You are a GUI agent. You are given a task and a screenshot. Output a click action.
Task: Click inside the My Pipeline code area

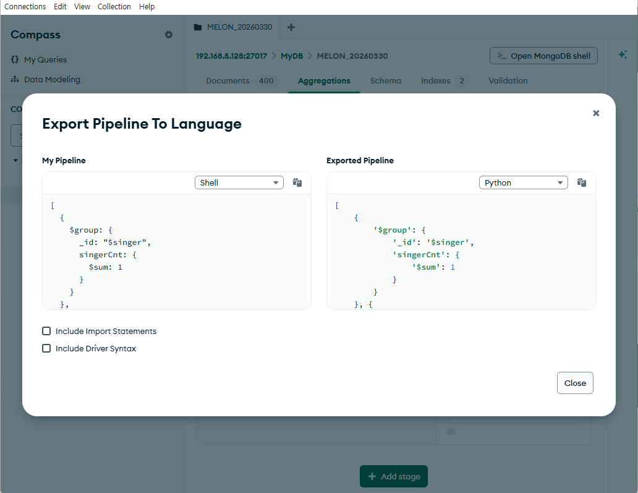coord(177,252)
